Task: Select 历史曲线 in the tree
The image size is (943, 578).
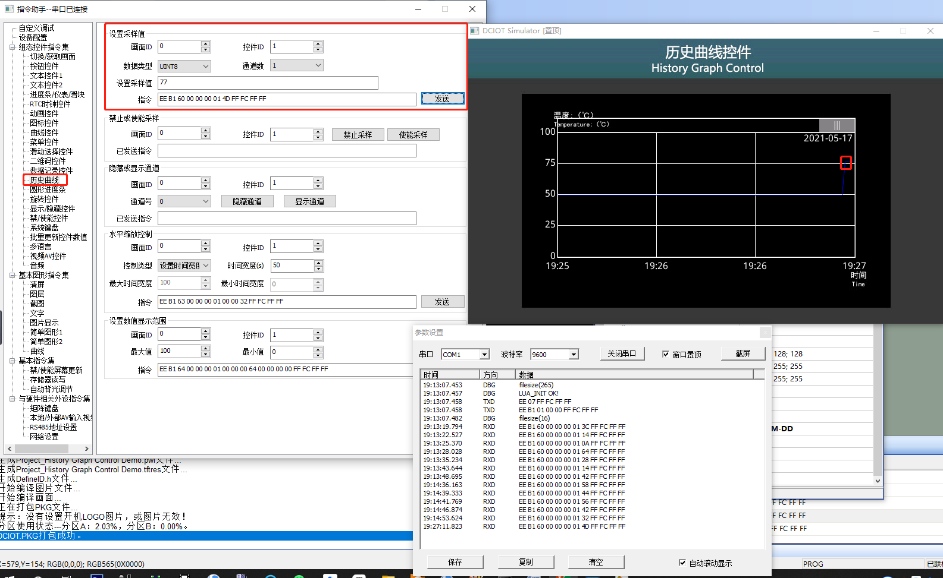Action: pyautogui.click(x=45, y=180)
